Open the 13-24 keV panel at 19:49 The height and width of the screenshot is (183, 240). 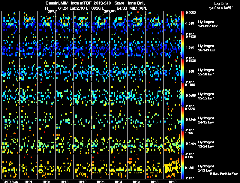coord(172,143)
